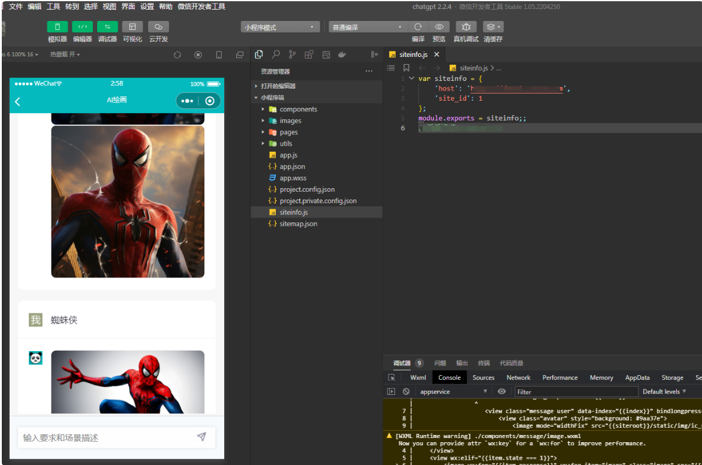
Task: Click the send icon in the simulator input
Action: (x=201, y=437)
